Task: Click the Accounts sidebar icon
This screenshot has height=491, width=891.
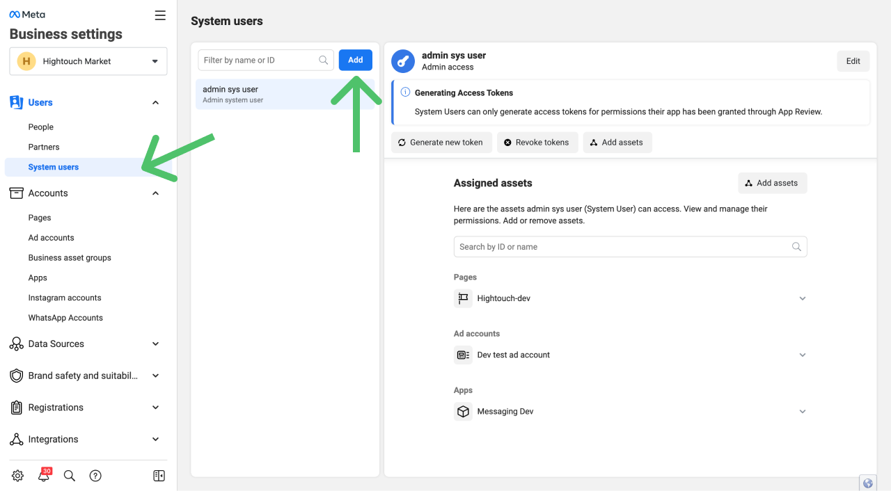Action: click(16, 193)
